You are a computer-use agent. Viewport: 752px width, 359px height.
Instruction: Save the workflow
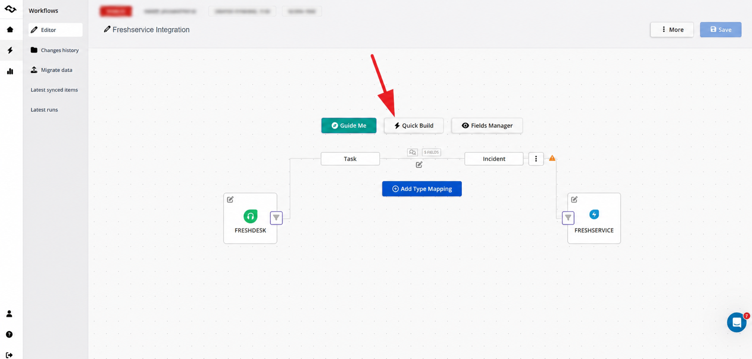point(720,29)
